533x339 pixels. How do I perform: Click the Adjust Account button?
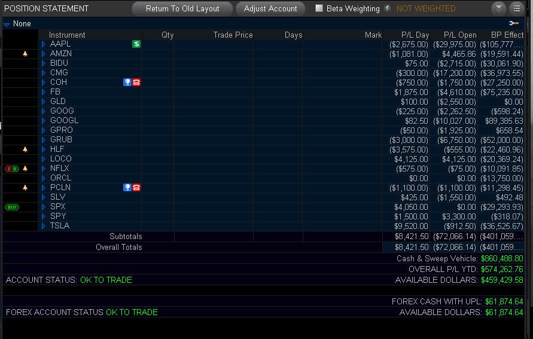pos(270,8)
